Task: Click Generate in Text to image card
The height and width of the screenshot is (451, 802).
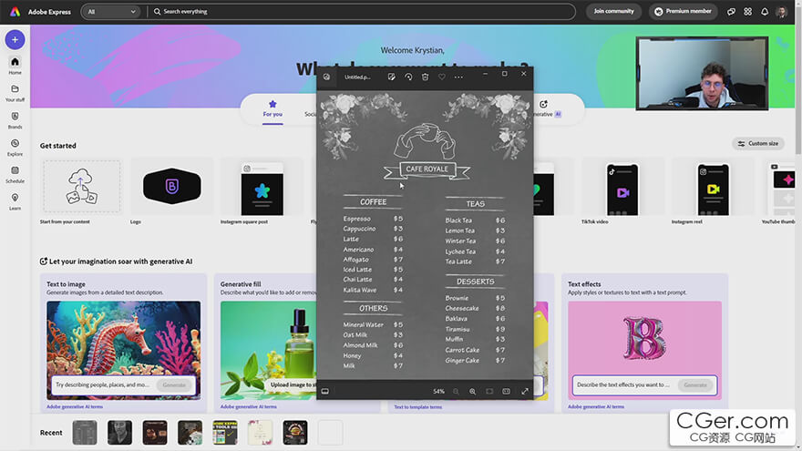Action: coord(174,384)
